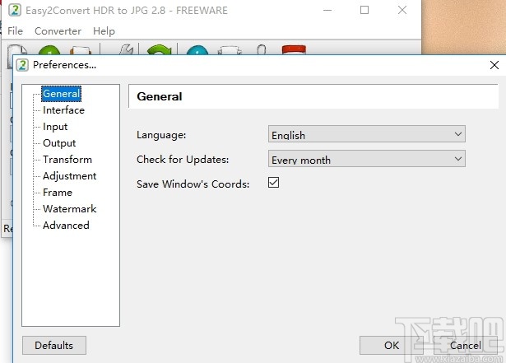Close the Easy2Convert main window
The width and height of the screenshot is (506, 363).
click(x=402, y=11)
